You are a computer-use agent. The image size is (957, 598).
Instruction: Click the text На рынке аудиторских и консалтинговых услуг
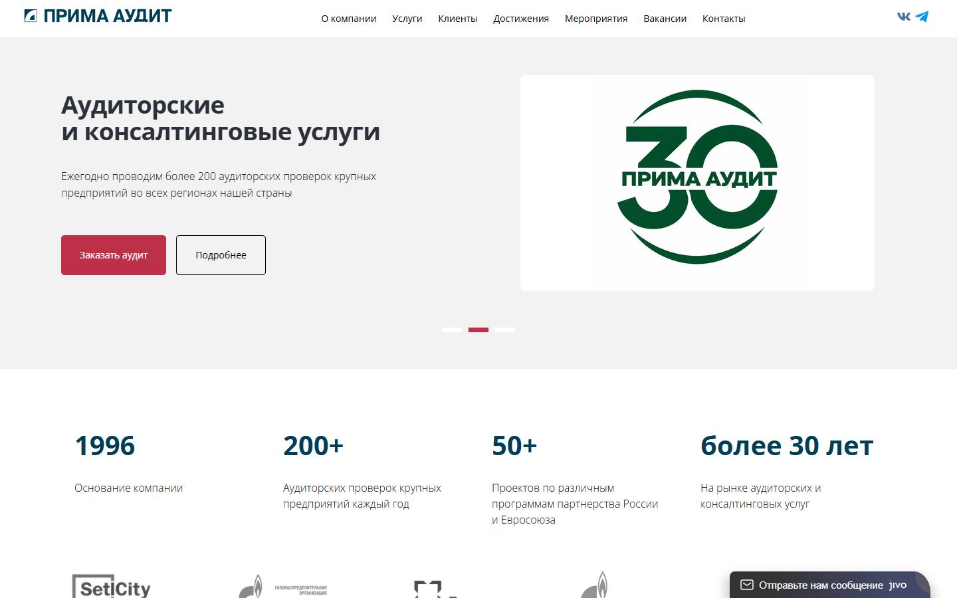[x=761, y=496]
